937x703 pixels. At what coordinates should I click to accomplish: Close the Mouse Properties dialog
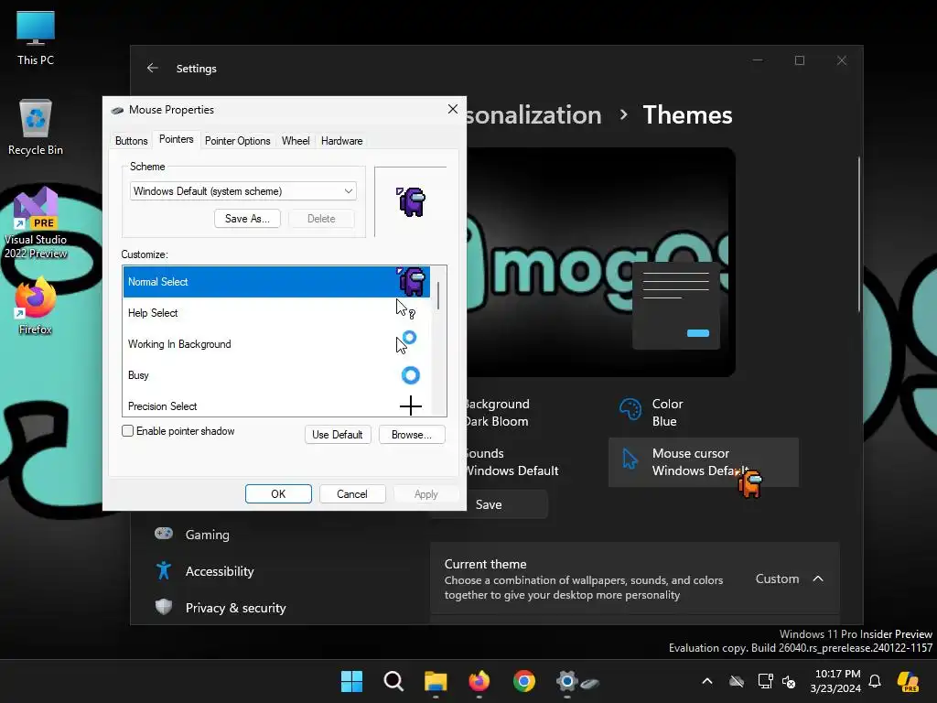[x=452, y=109]
